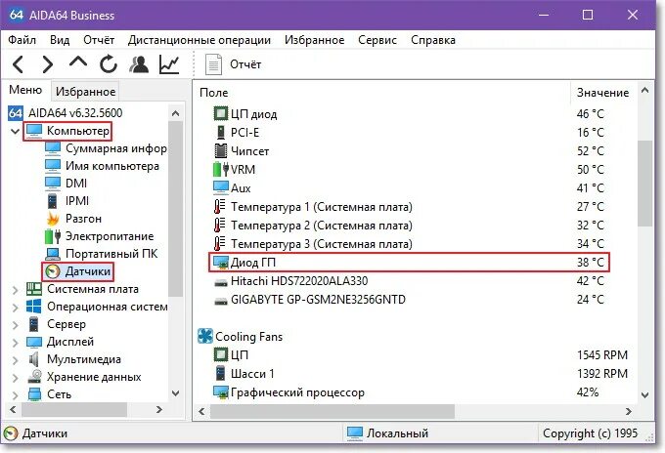Open the Отчёт menu in menu bar

pyautogui.click(x=99, y=40)
